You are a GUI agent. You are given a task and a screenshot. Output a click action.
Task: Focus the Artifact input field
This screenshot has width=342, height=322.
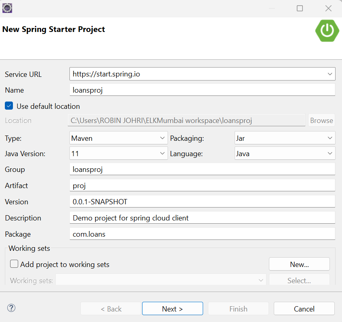click(x=202, y=185)
